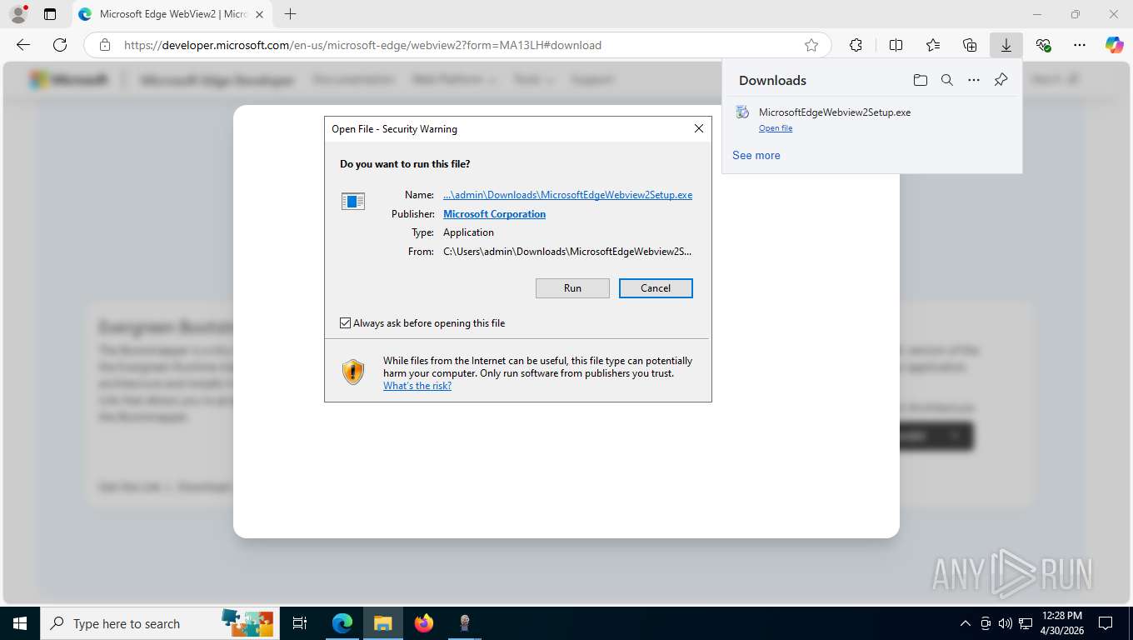Open the Microsoft Corporation publisher link
This screenshot has height=640, width=1133.
pos(494,214)
